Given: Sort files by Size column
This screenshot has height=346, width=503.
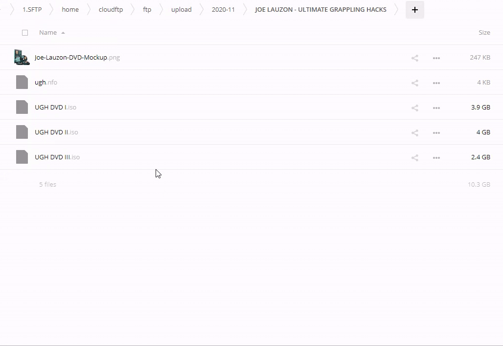Looking at the screenshot, I should (484, 33).
